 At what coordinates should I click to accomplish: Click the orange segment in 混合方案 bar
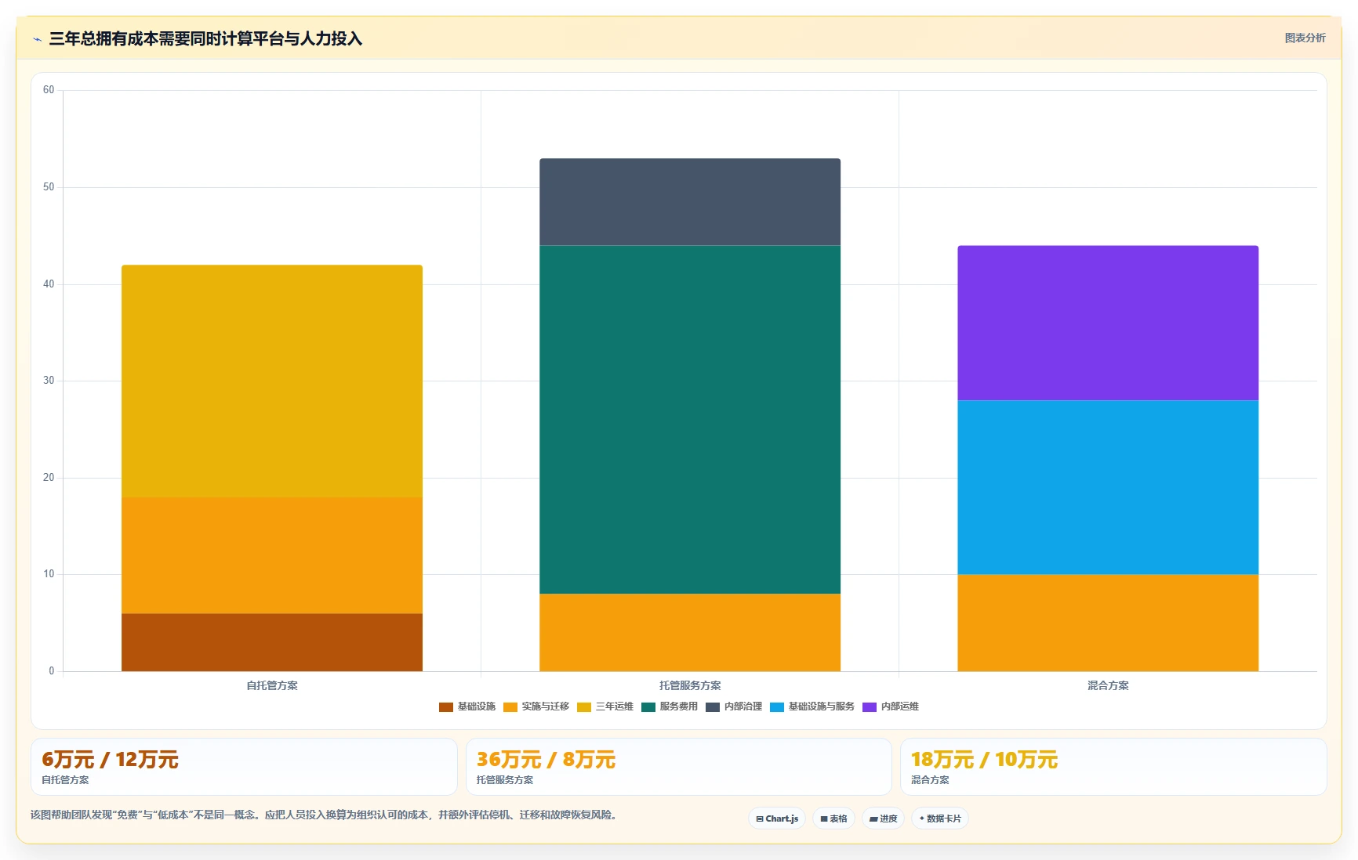(1108, 623)
